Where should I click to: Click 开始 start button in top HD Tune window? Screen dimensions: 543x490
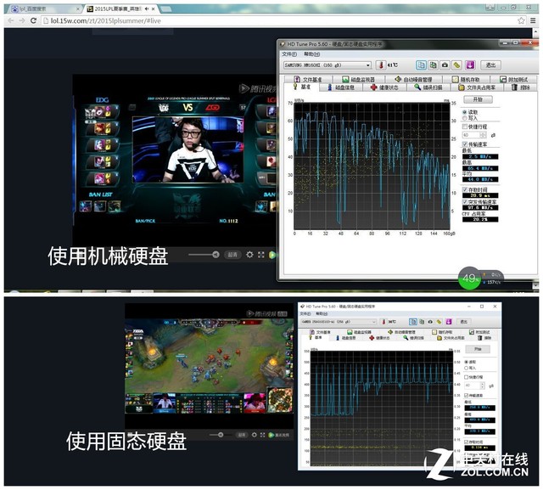(x=478, y=99)
